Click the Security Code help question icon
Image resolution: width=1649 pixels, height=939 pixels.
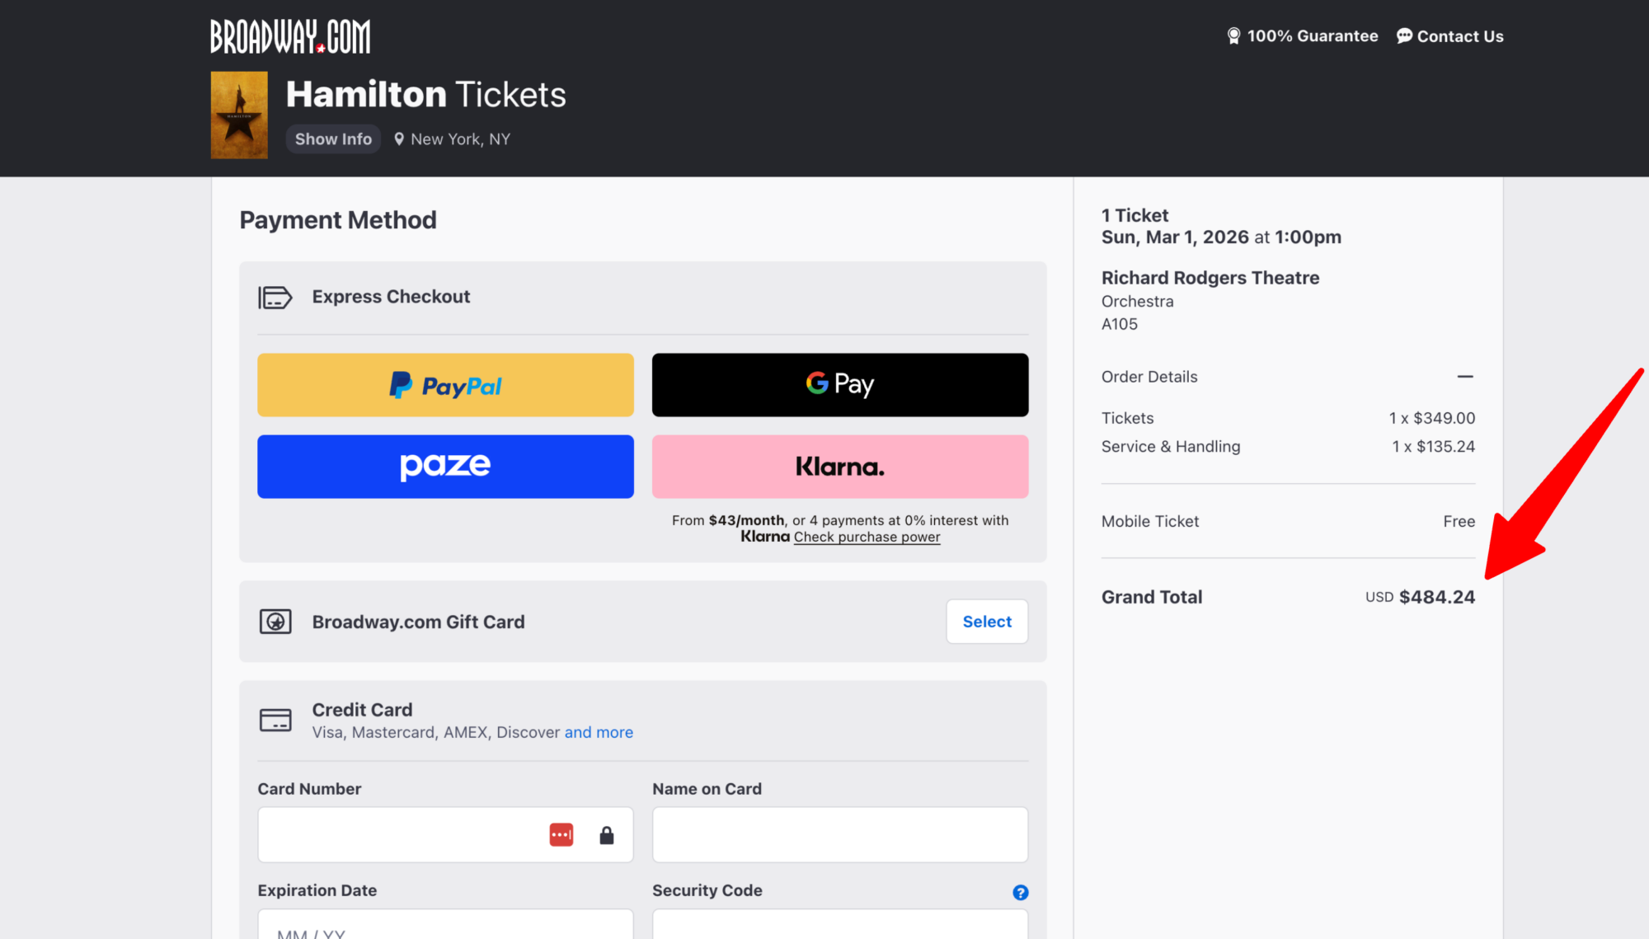pos(1020,892)
